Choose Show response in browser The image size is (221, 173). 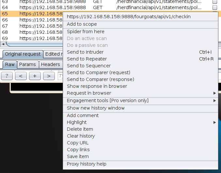[x=140, y=86]
